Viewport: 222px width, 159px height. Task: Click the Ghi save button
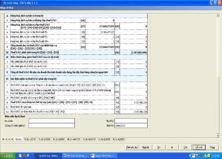tap(159, 147)
